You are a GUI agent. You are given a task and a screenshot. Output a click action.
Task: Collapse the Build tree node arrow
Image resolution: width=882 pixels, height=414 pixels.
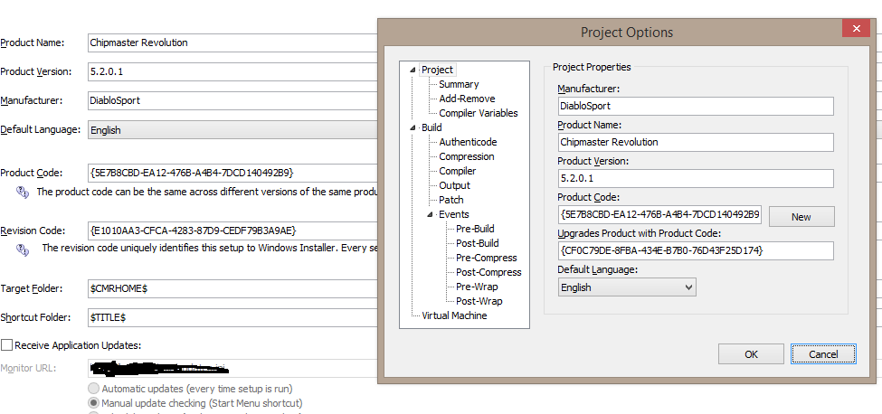point(413,128)
